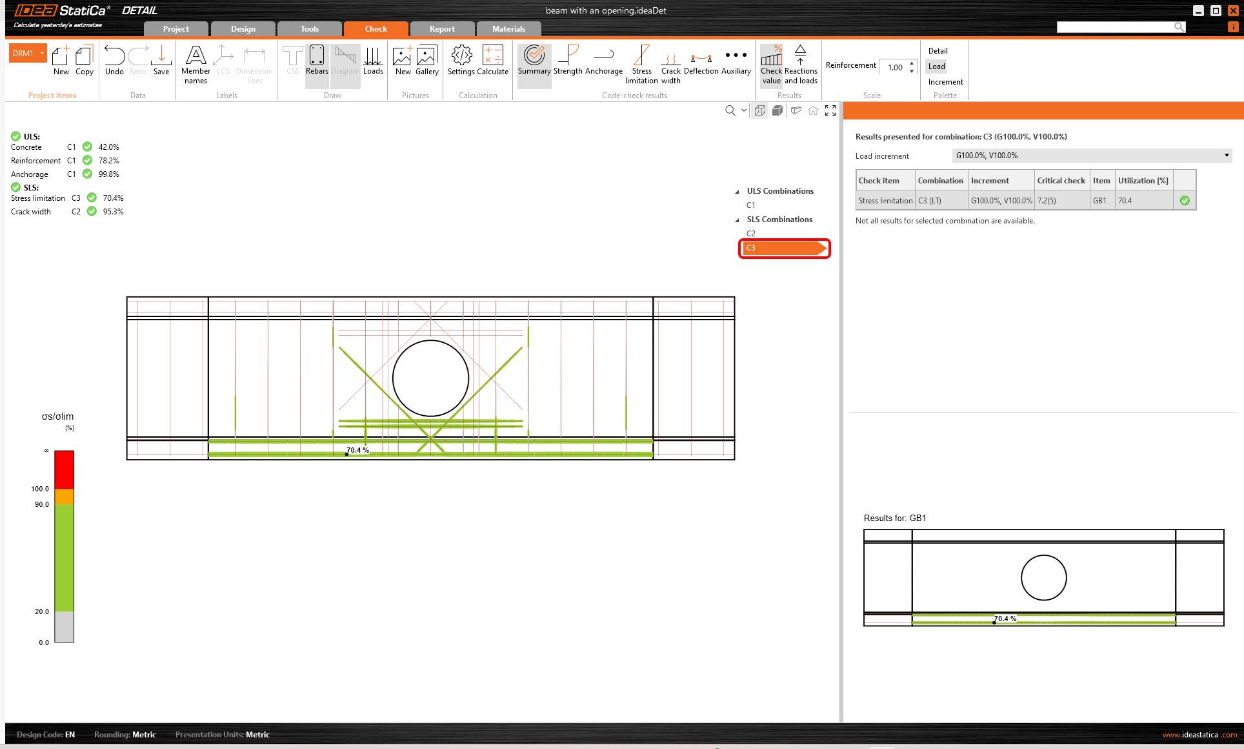This screenshot has width=1244, height=749.
Task: Switch to the Report ribbon tab
Action: [441, 28]
